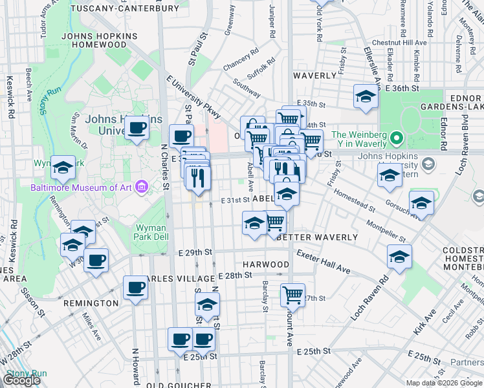The width and height of the screenshot is (484, 388).
Task: Open Baltimore Museum of Art purple pin
Action: point(142,188)
